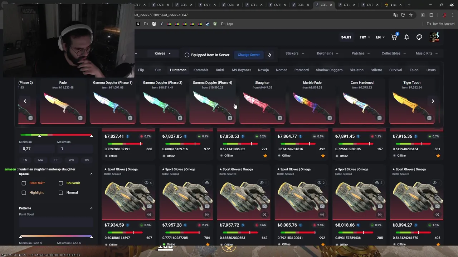
Task: Select the Shadow Daggers knife tab
Action: click(329, 70)
